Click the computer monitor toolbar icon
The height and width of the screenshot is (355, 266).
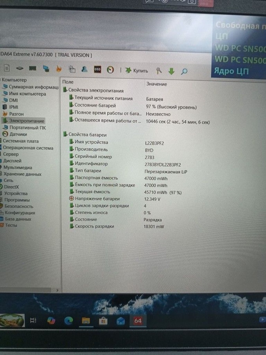click(46, 69)
